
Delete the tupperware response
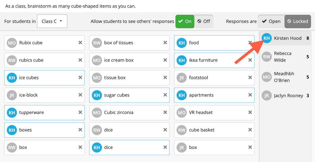click(80, 112)
